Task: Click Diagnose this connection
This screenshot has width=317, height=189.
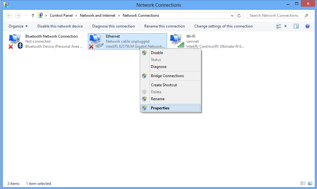Action: point(113,26)
